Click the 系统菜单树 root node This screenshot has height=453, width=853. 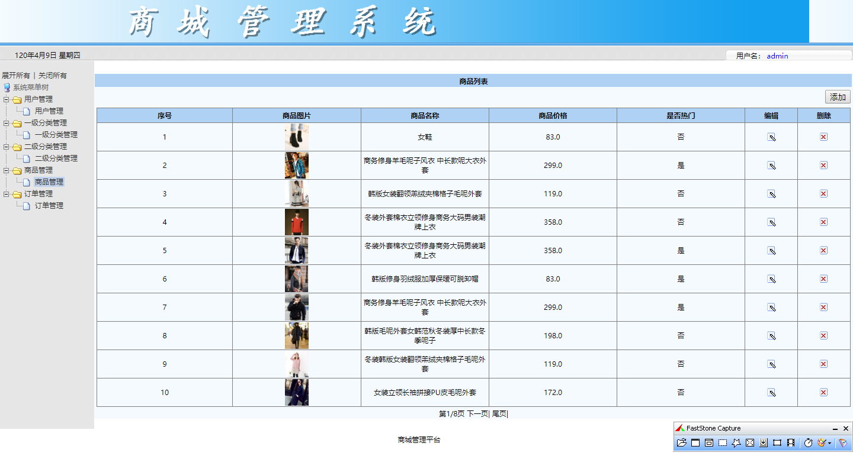point(31,88)
